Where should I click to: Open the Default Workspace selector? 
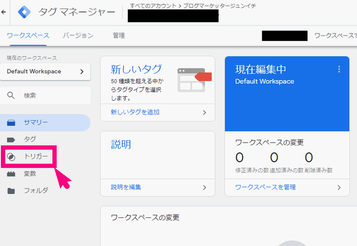click(x=45, y=72)
